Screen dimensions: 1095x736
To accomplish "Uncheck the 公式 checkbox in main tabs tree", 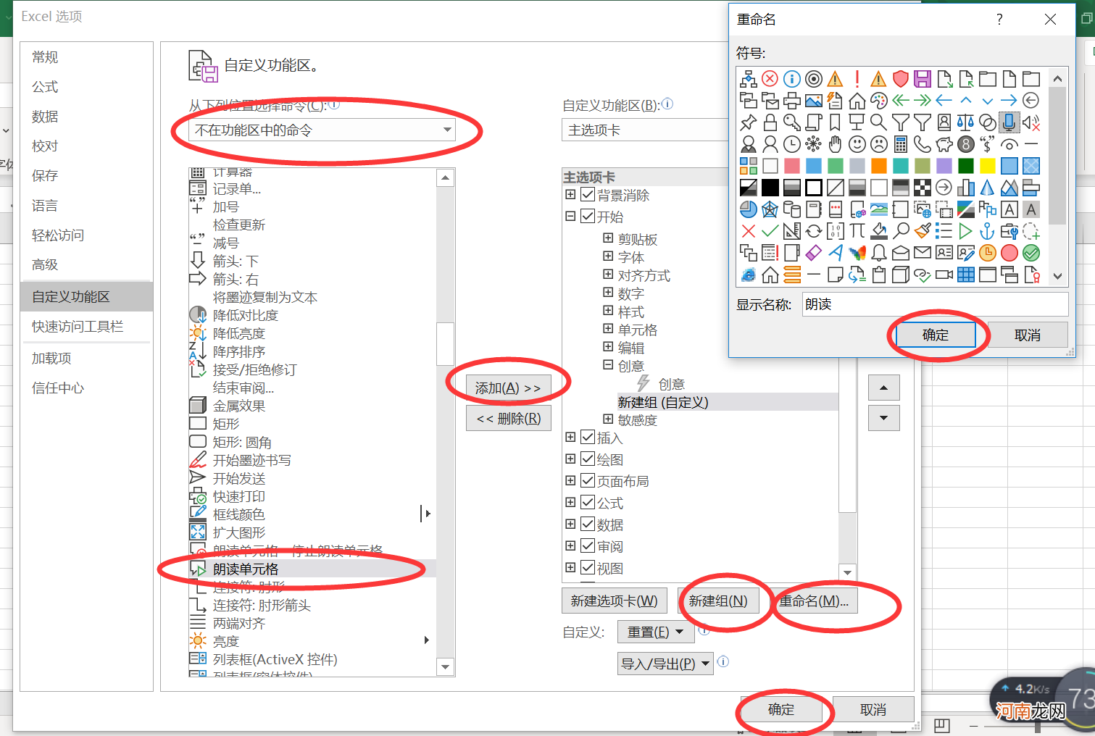I will click(x=588, y=503).
